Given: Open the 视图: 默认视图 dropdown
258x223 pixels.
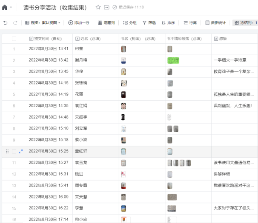Looking at the screenshot, I should (x=43, y=23).
